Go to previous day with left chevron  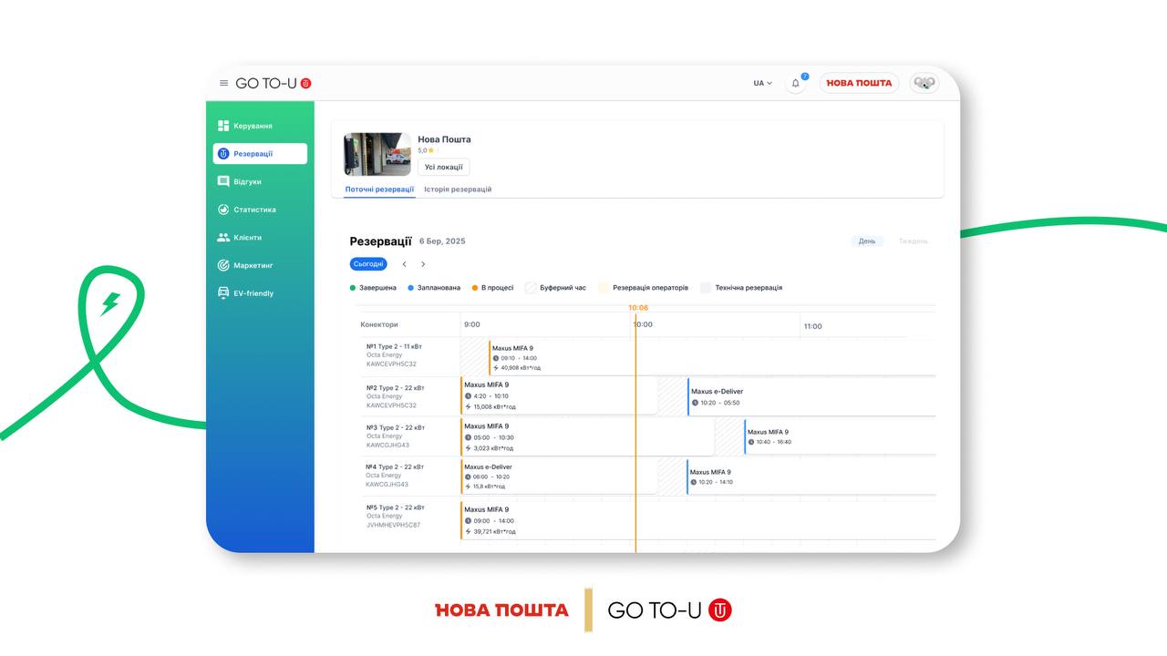click(405, 264)
